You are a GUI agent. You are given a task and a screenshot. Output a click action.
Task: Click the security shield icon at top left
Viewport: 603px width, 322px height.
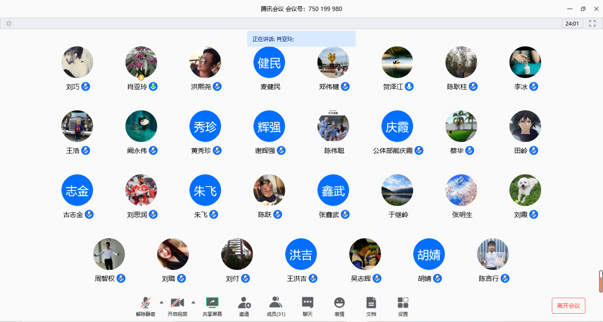9,23
